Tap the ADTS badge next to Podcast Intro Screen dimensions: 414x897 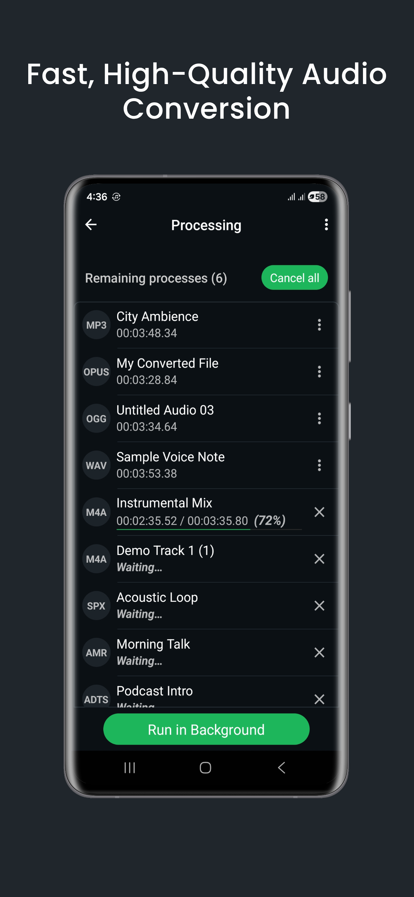click(96, 699)
